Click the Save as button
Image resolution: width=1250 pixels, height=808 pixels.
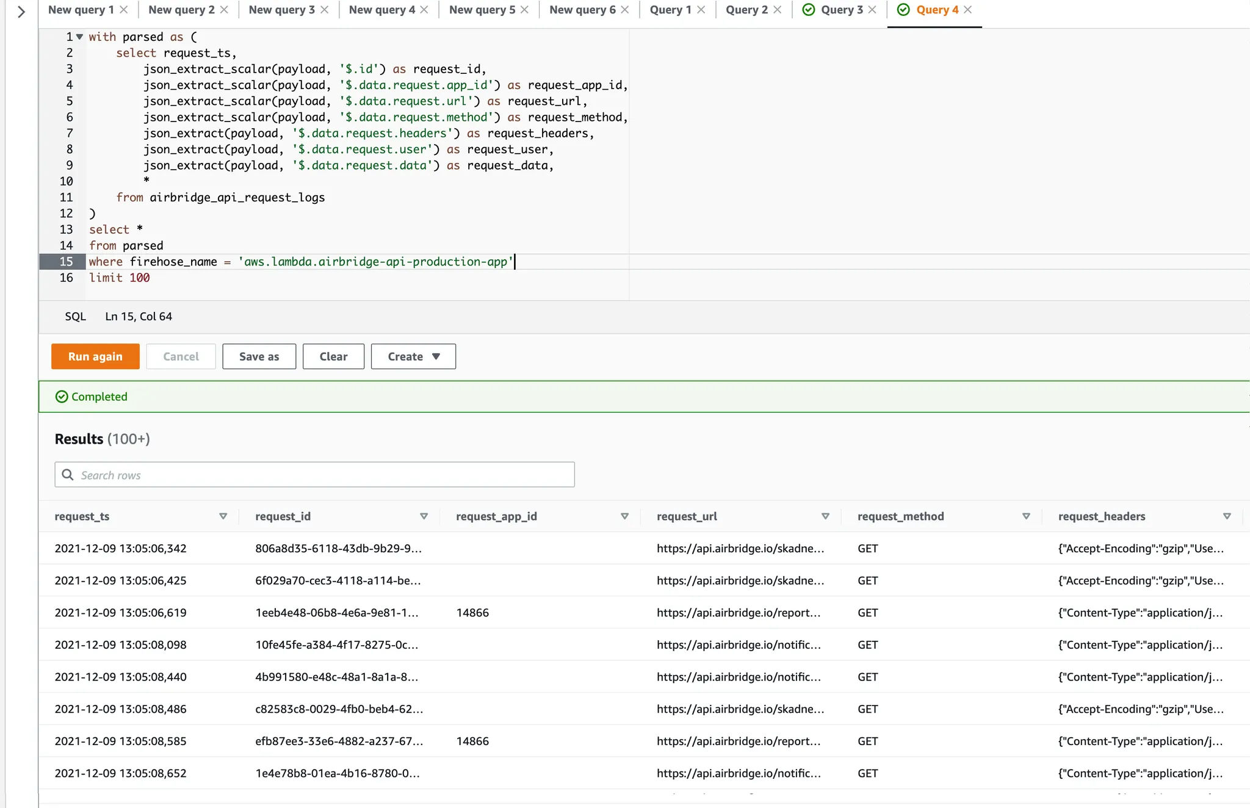(259, 356)
